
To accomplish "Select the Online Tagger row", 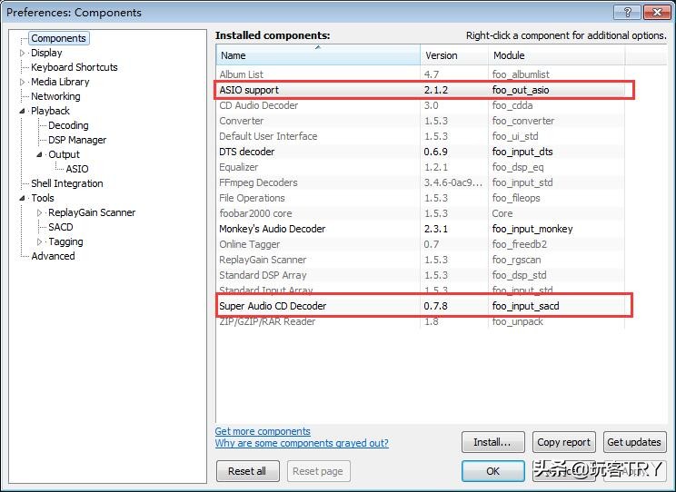I will click(x=421, y=244).
